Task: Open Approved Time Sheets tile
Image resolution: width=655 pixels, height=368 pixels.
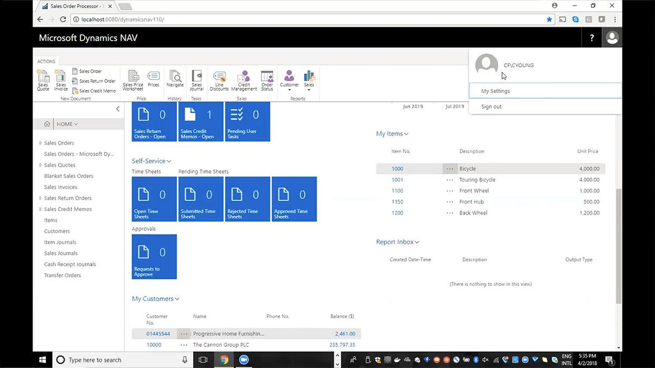Action: pos(294,199)
